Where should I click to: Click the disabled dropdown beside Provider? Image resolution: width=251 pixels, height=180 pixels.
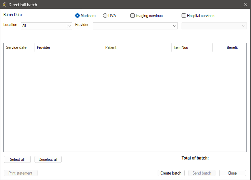[214, 26]
